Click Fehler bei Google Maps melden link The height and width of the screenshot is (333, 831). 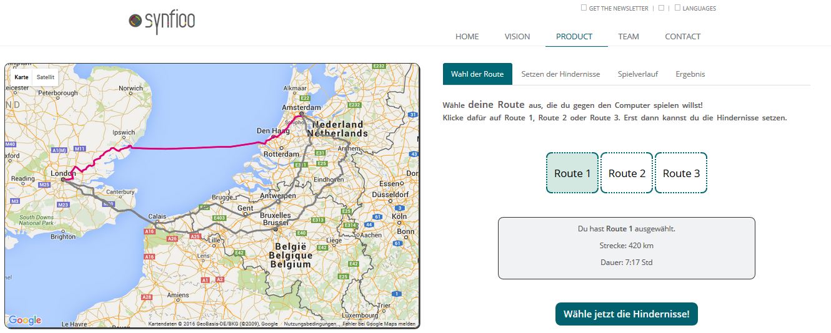379,324
